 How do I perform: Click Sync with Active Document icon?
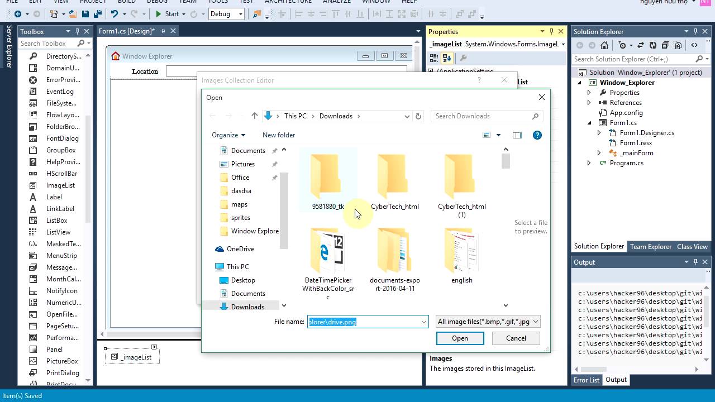coord(640,45)
